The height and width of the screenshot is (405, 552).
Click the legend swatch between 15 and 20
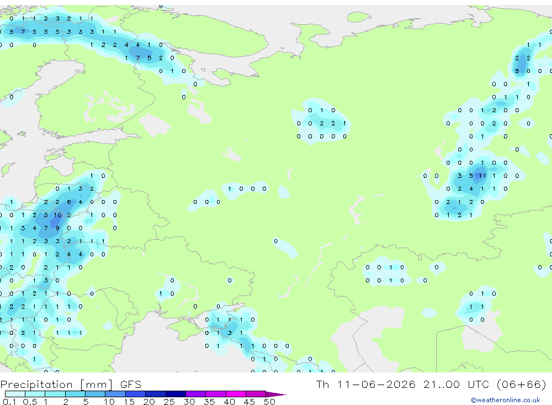click(136, 394)
